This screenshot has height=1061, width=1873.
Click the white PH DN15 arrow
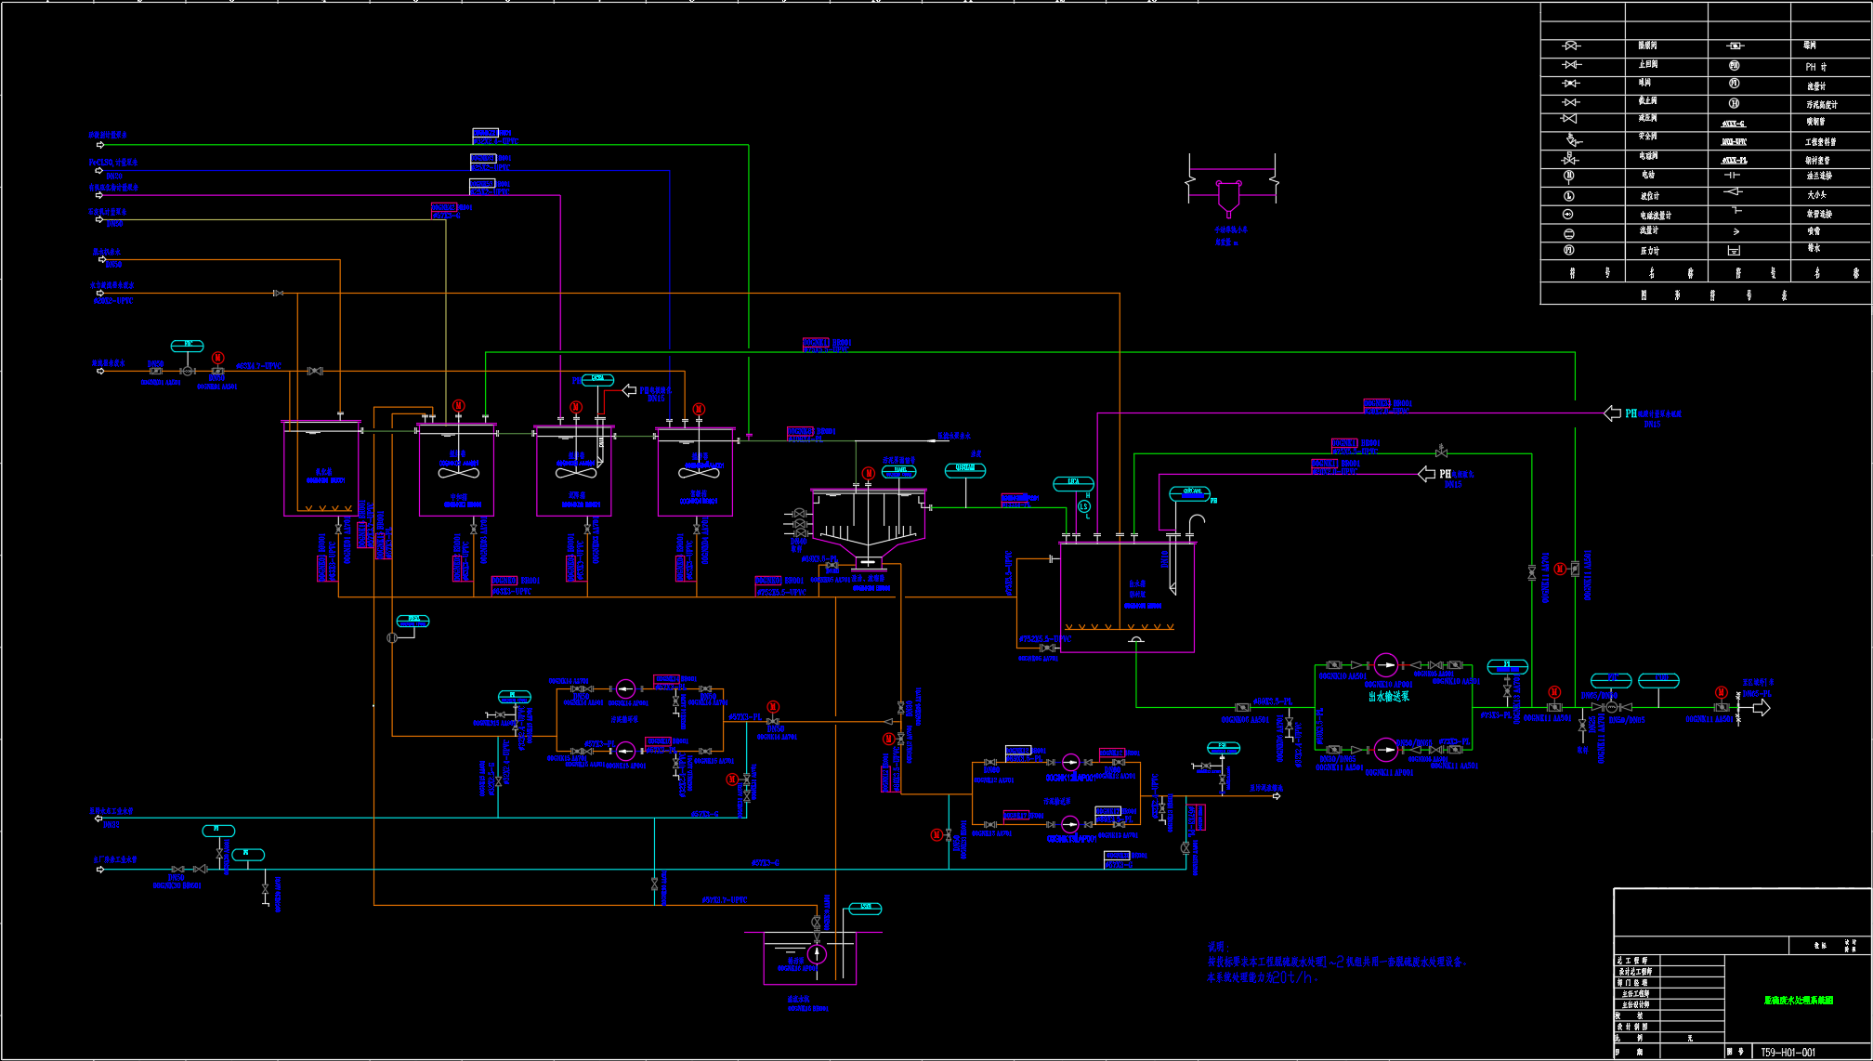[x=1427, y=475]
